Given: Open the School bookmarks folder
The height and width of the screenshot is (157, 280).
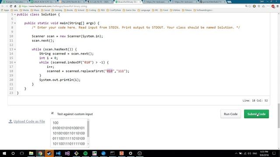Looking at the screenshot, I should (x=79, y=10).
